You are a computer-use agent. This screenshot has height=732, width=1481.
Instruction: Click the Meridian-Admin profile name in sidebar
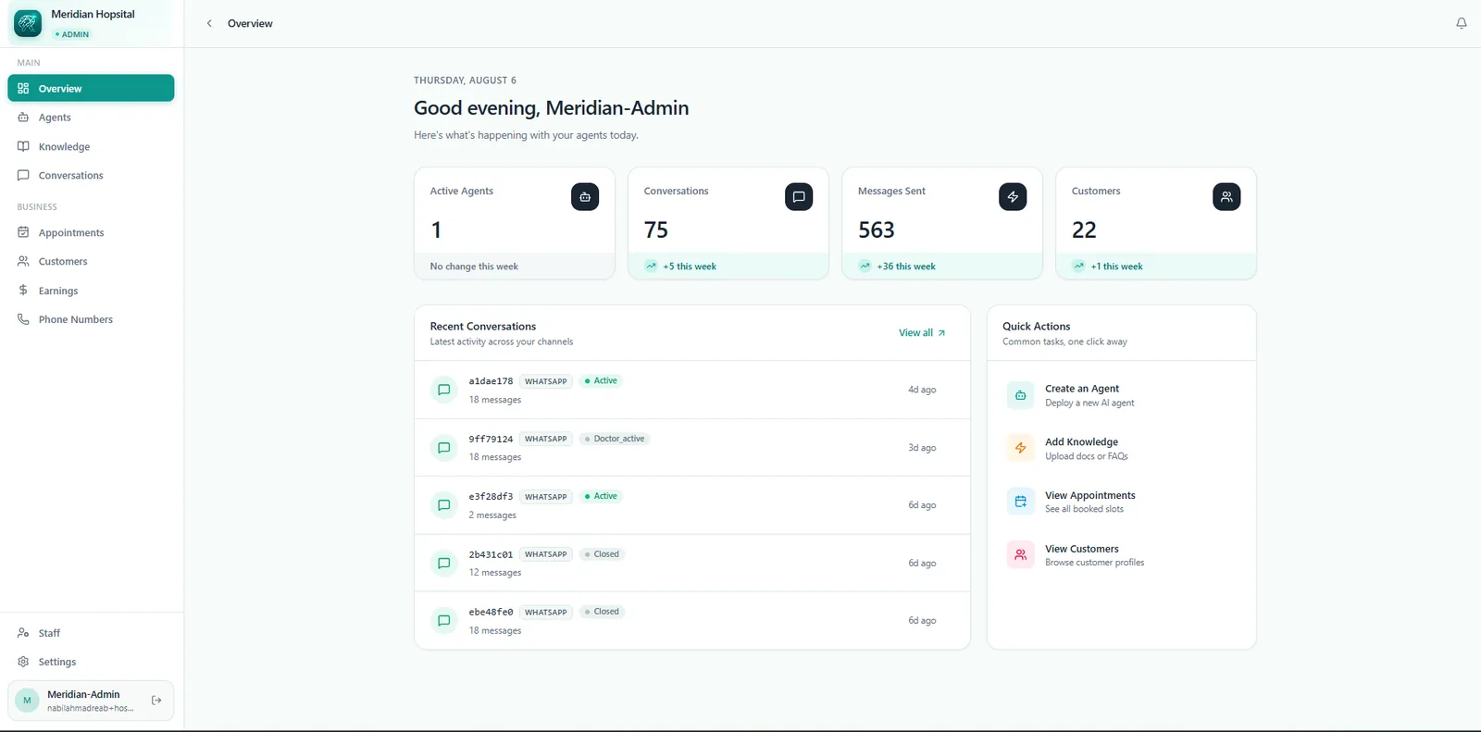pos(83,694)
